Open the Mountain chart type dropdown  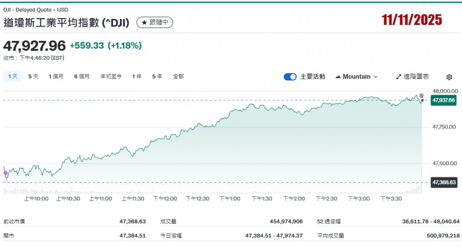tap(356, 77)
